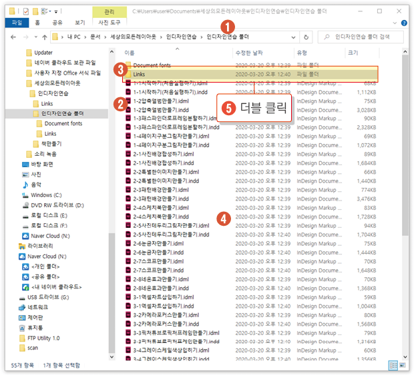Go forward with the right arrow button
Image resolution: width=414 pixels, height=375 pixels.
click(x=25, y=37)
